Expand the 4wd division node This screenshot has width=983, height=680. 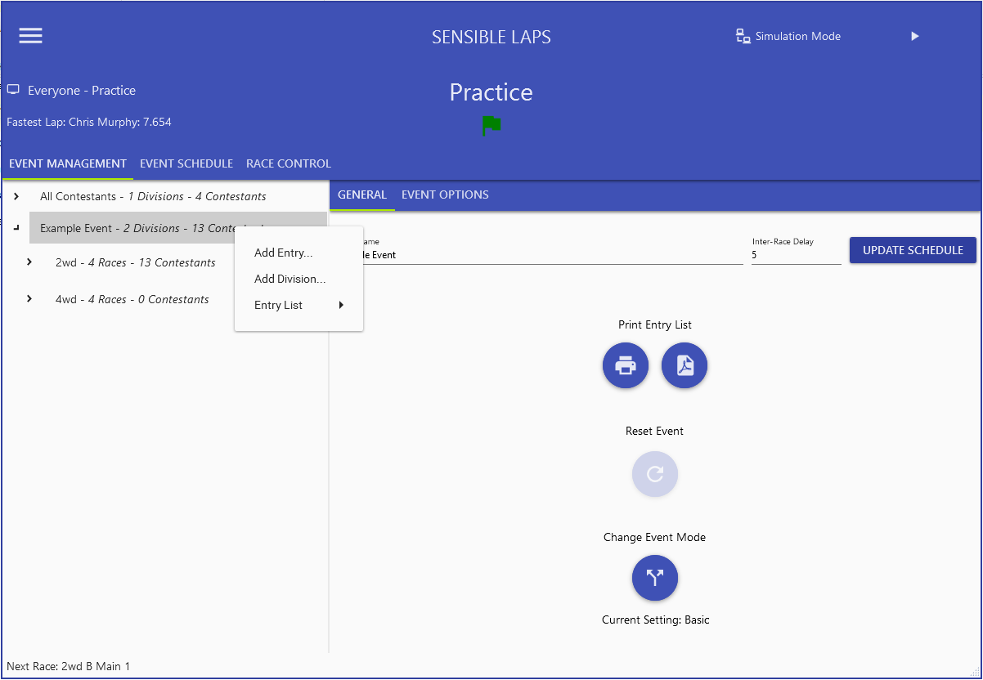[x=29, y=299]
